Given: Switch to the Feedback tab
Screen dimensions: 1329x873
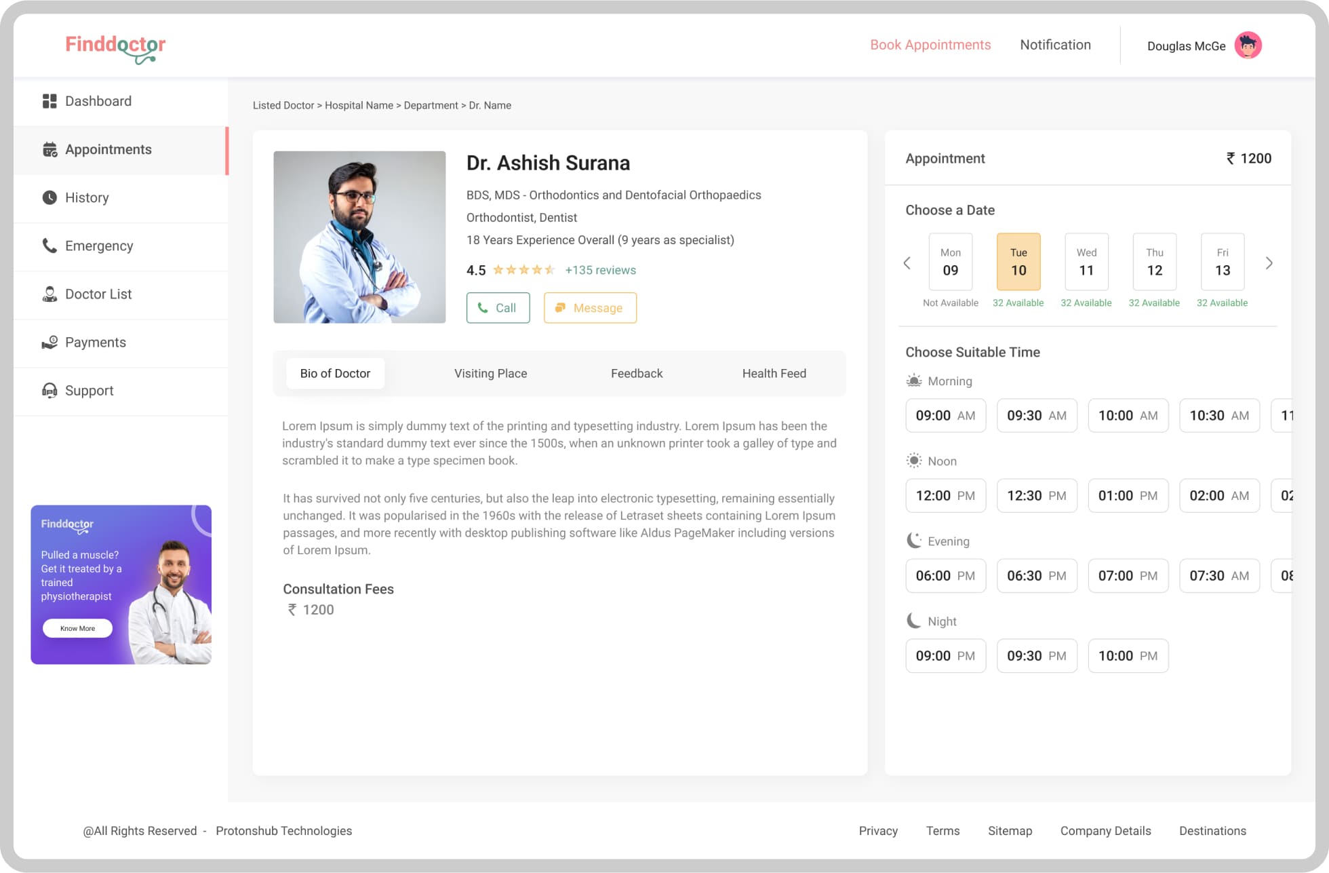Looking at the screenshot, I should [x=637, y=374].
